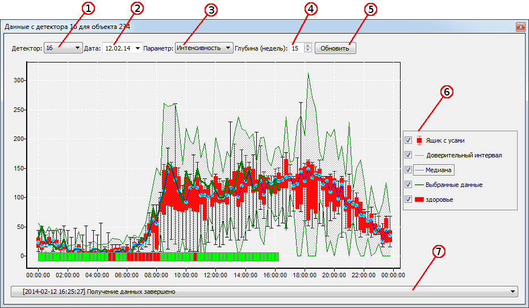Toggle the Медиана checkbox
This screenshot has width=529, height=308.
pos(408,170)
